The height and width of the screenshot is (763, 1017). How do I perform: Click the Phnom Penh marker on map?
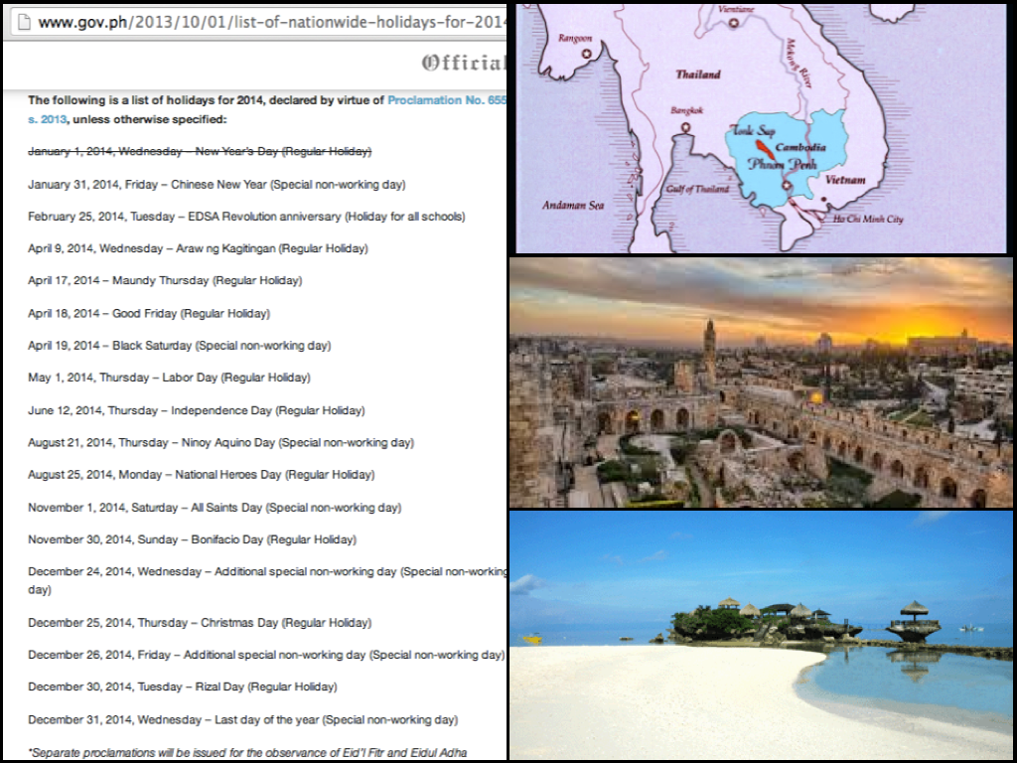tap(785, 184)
